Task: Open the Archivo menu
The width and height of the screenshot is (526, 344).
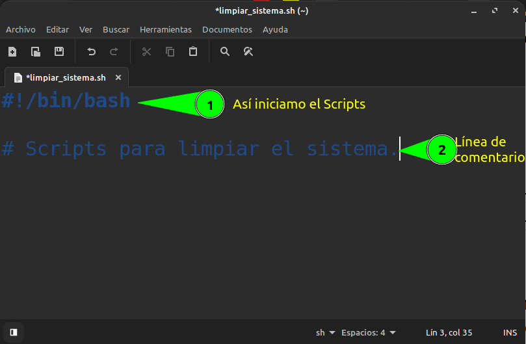Action: pos(21,29)
